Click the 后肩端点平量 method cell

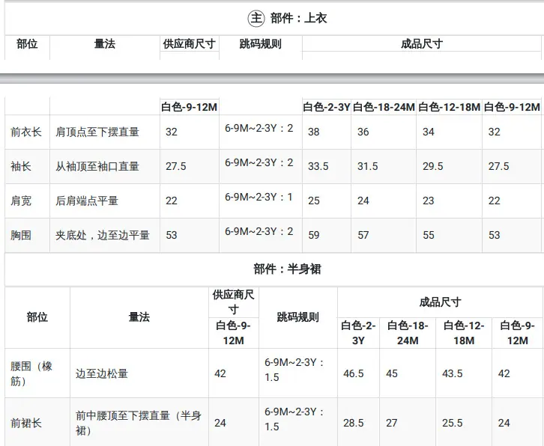pyautogui.click(x=87, y=201)
